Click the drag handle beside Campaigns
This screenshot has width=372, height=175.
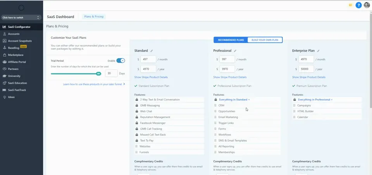[x=294, y=106]
